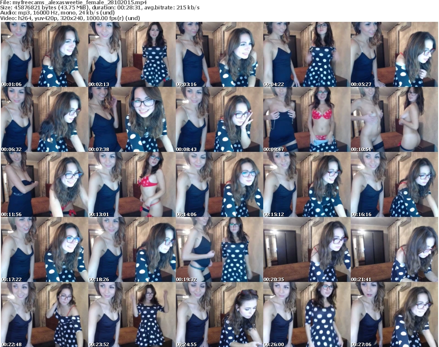Click the 00:26:00 thumbnail

[307, 314]
